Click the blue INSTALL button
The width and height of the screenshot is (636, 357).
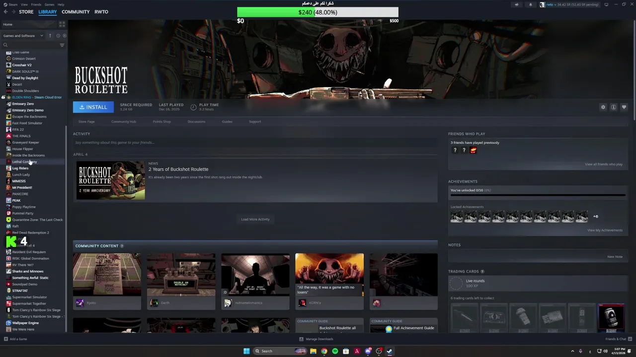click(93, 107)
